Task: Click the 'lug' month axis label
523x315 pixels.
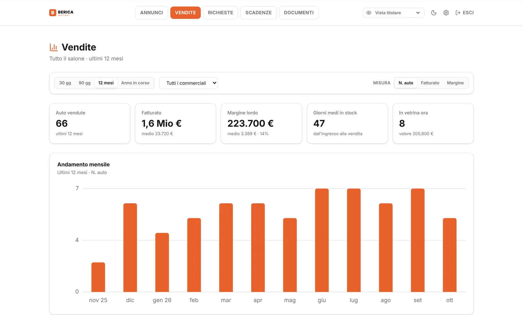Action: 354,300
